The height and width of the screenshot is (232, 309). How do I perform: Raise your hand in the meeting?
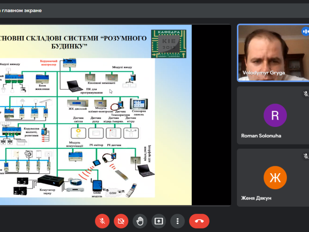point(140,221)
